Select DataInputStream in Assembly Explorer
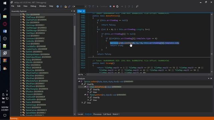214x120 pixels. pyautogui.click(x=38, y=54)
